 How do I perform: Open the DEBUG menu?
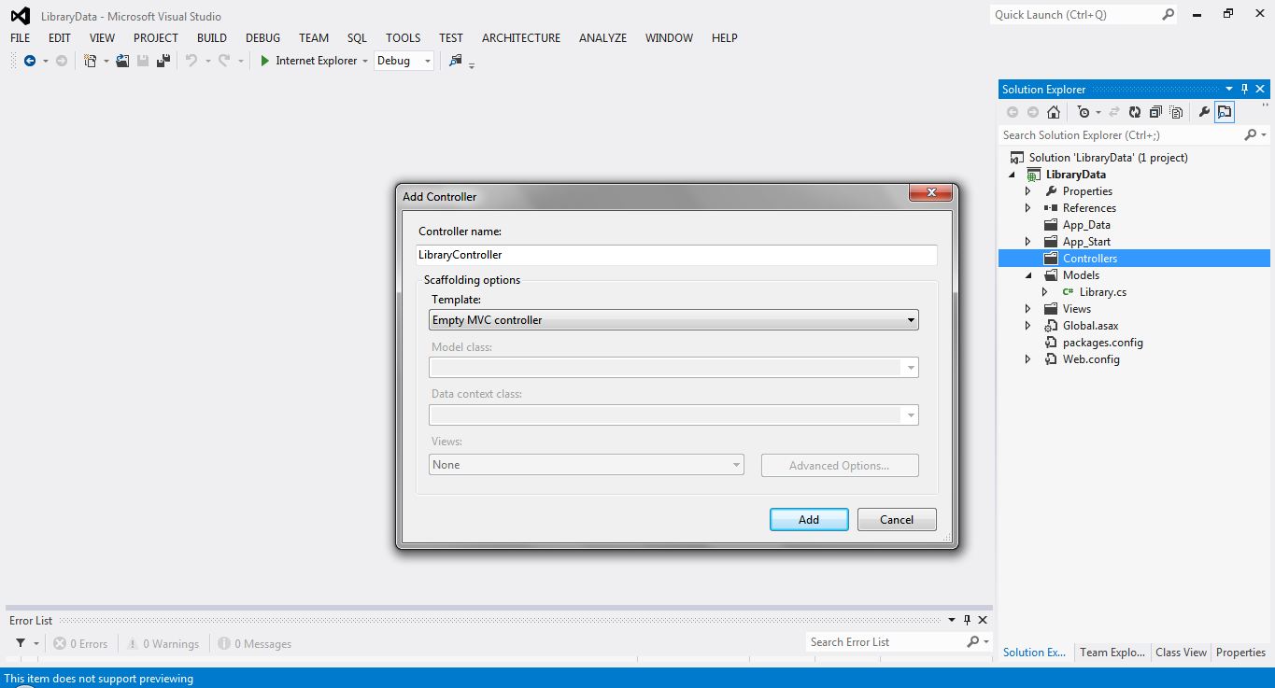pos(262,38)
